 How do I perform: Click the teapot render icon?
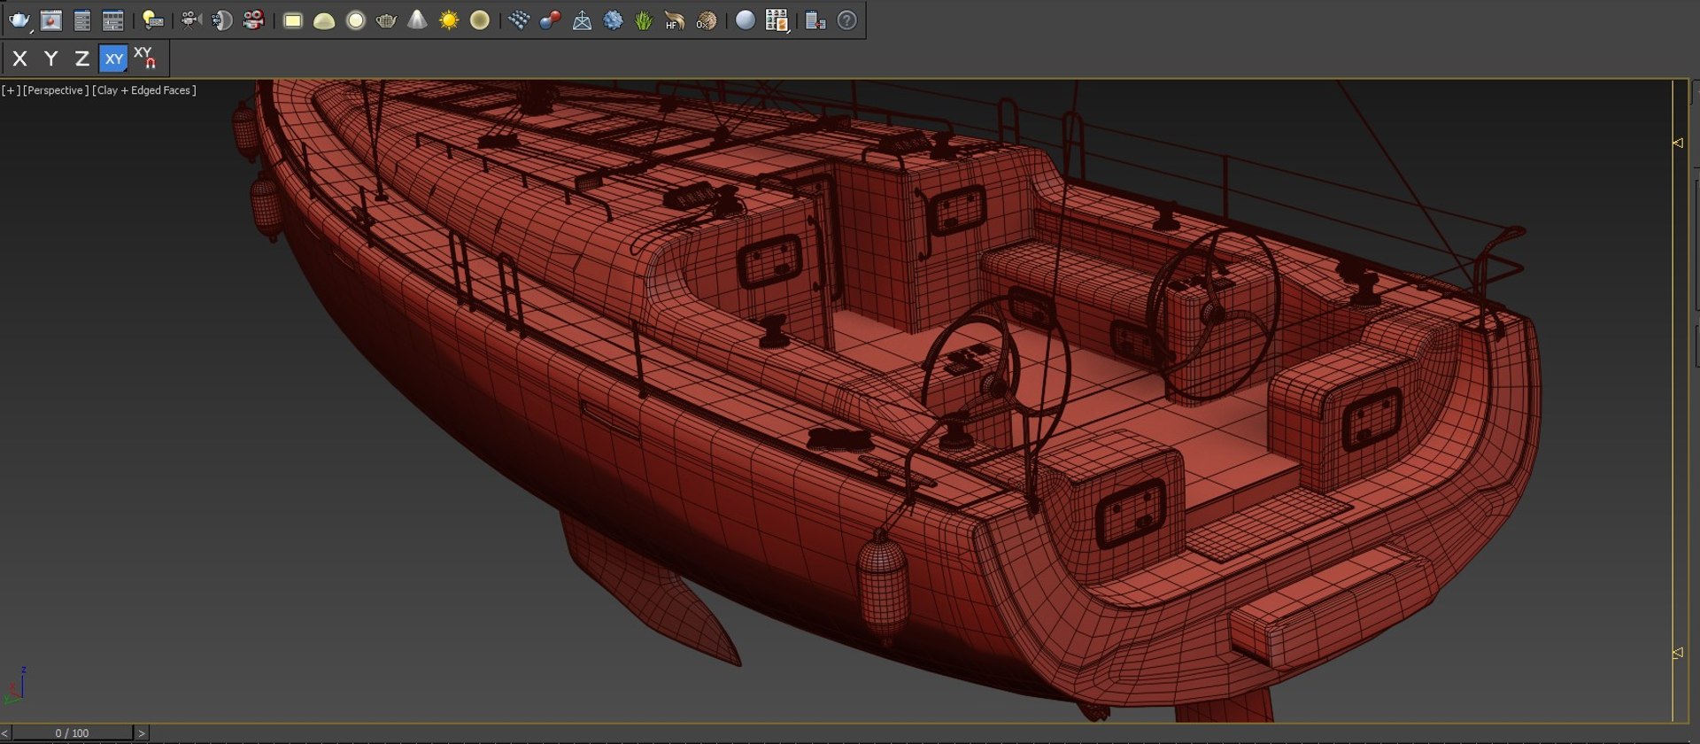pyautogui.click(x=19, y=20)
